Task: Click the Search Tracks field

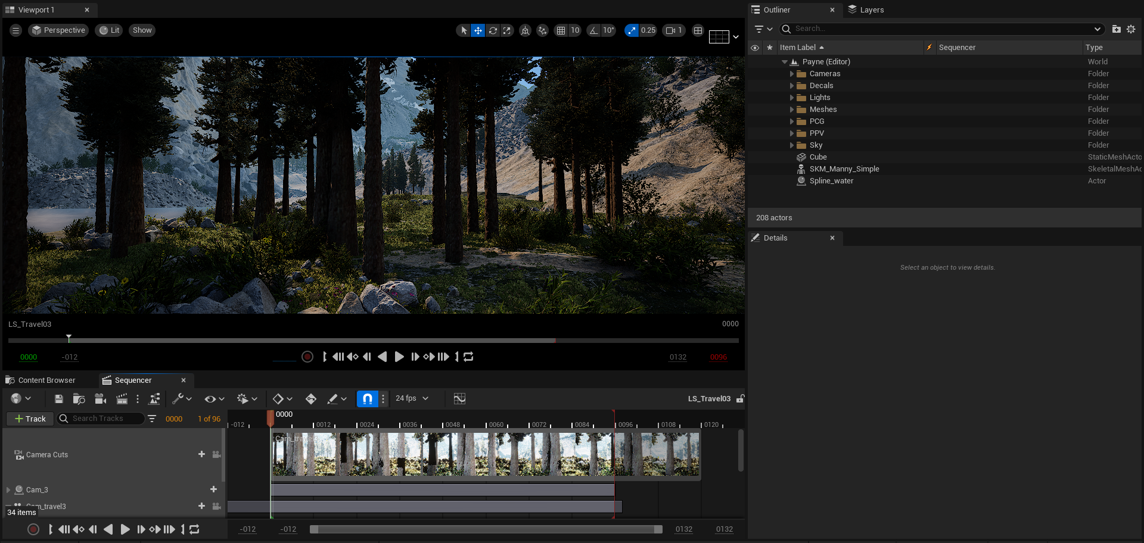Action: [101, 419]
